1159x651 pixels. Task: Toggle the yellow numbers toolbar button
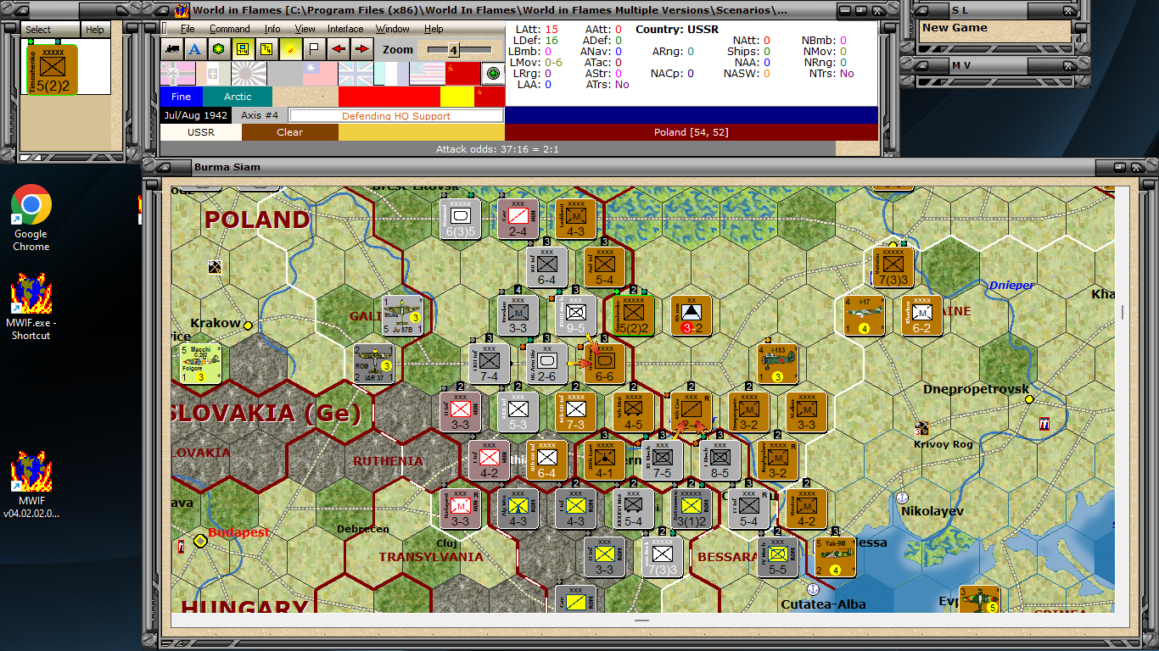[266, 49]
